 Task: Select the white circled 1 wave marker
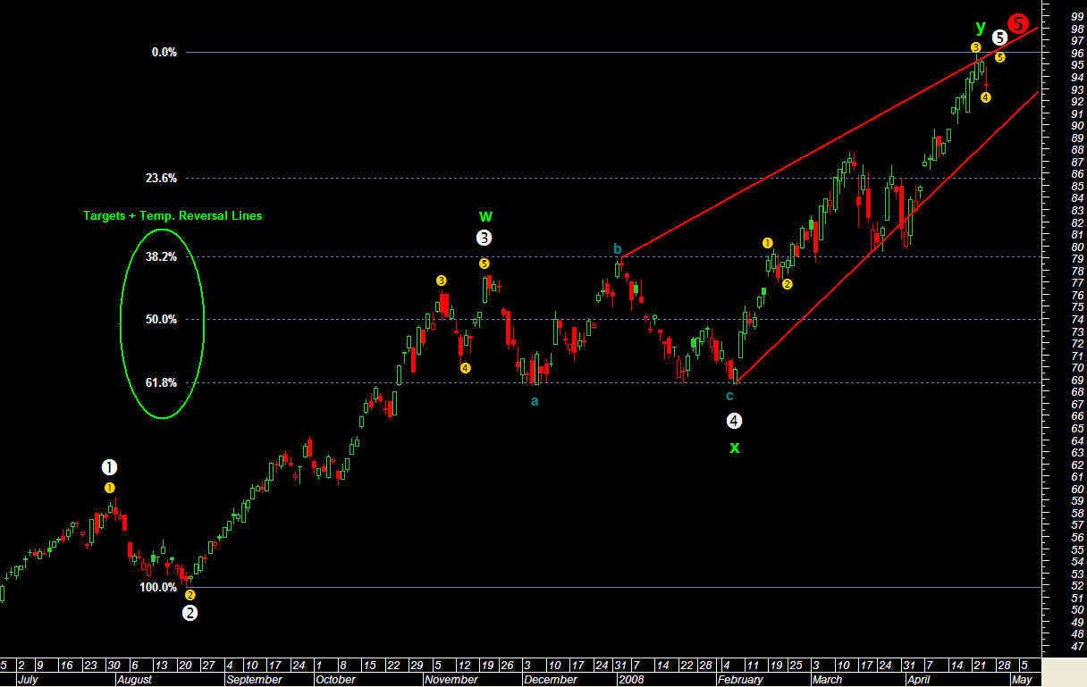click(109, 467)
